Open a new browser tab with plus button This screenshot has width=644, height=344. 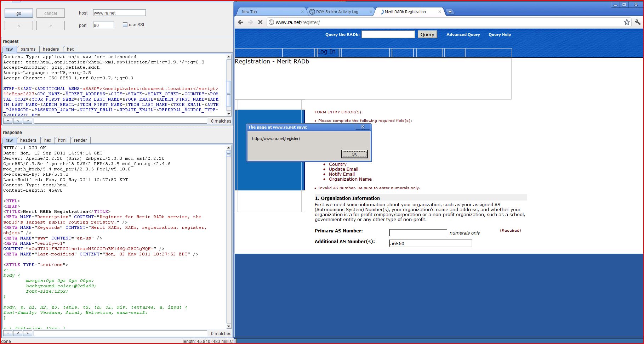(x=450, y=12)
